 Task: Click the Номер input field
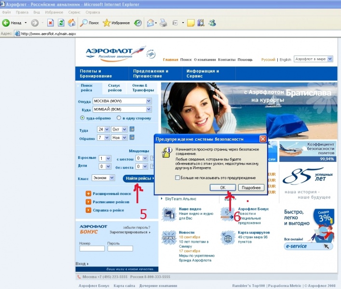pos(92,249)
